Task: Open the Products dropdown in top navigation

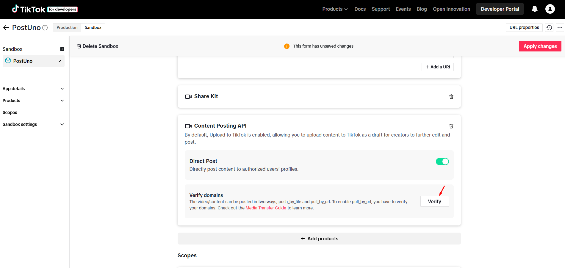Action: (335, 9)
